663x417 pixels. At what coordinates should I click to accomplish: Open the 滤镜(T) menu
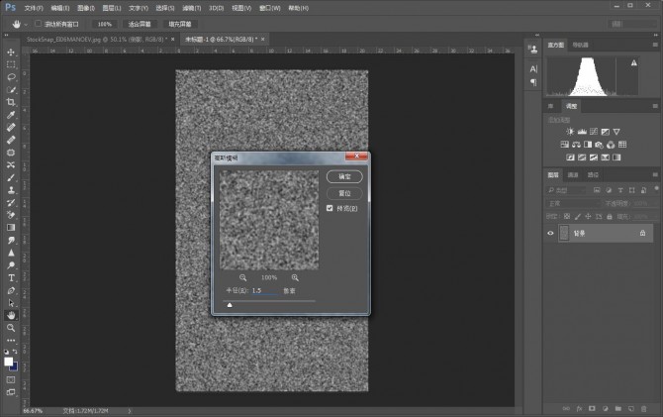[191, 8]
